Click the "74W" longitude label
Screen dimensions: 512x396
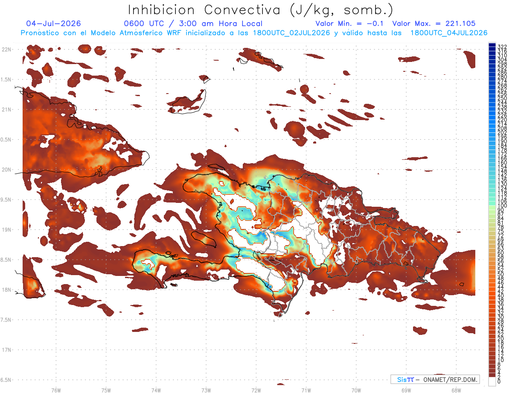click(x=156, y=390)
